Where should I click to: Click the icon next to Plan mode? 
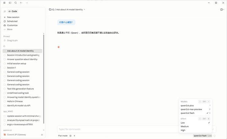tap(70, 136)
